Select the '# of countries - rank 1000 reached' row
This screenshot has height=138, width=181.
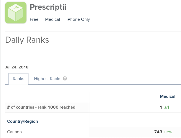pos(41,107)
